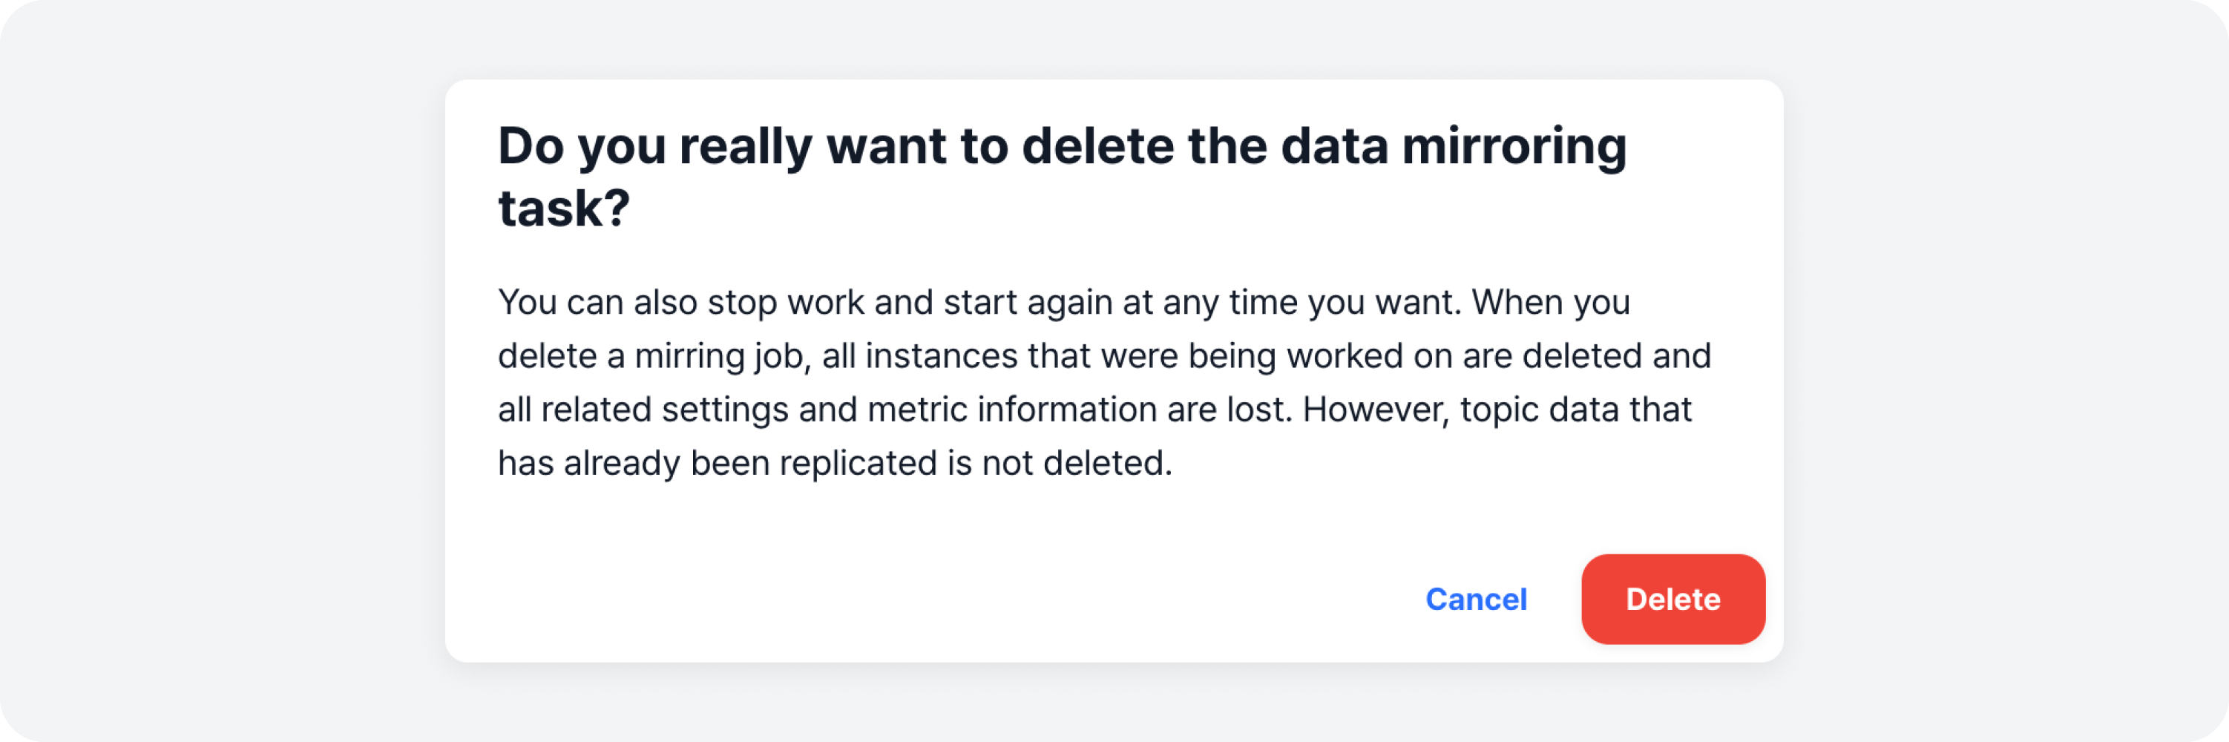Viewport: 2229px width, 742px height.
Task: Click the word "really" in the heading
Action: tap(745, 145)
